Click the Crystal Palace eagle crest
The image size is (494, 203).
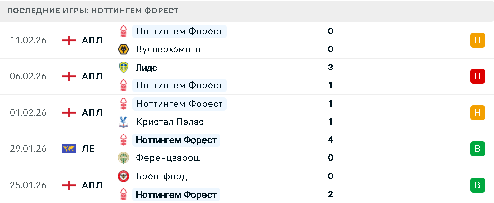pos(123,122)
